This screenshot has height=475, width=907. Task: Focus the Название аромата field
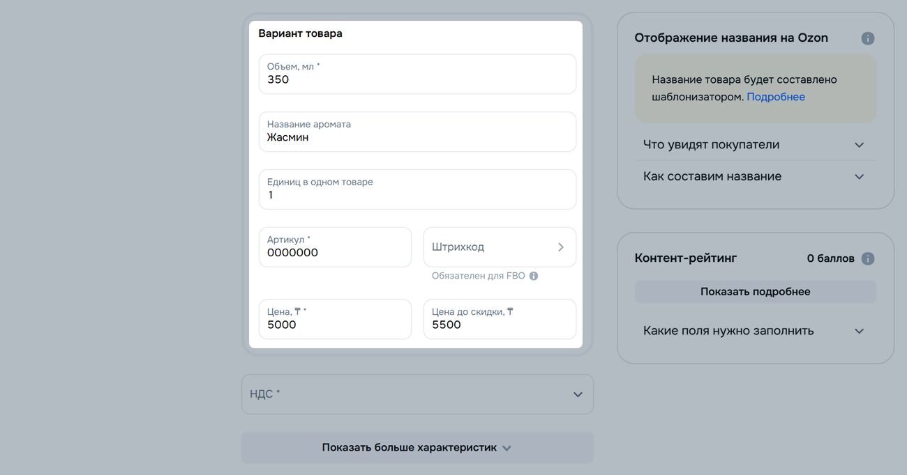coord(417,132)
